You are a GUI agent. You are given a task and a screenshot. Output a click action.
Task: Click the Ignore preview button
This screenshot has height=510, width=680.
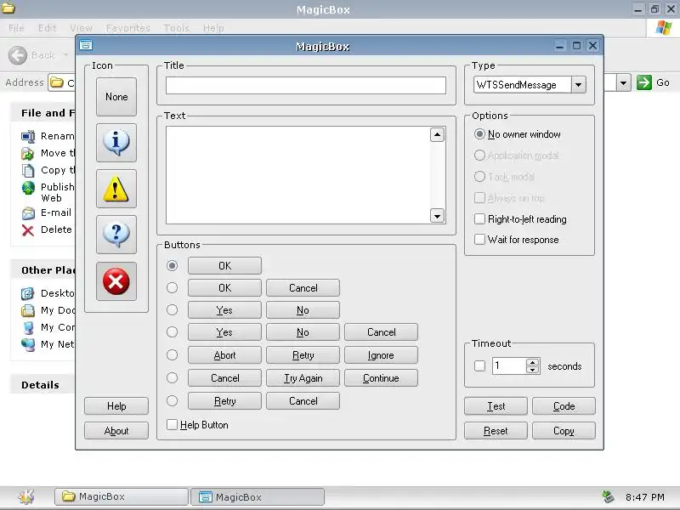(381, 354)
